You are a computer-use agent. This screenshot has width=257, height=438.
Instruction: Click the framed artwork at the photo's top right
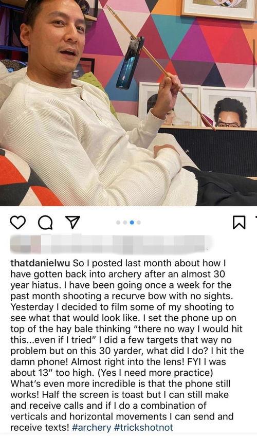point(219,9)
